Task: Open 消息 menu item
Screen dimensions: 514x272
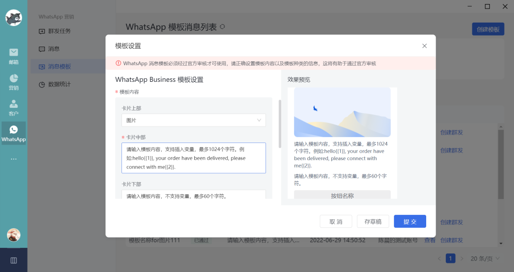Action: [x=54, y=49]
